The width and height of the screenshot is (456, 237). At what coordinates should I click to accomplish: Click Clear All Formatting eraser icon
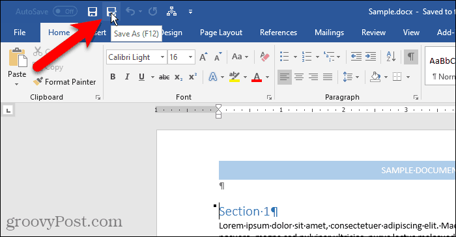tap(264, 57)
